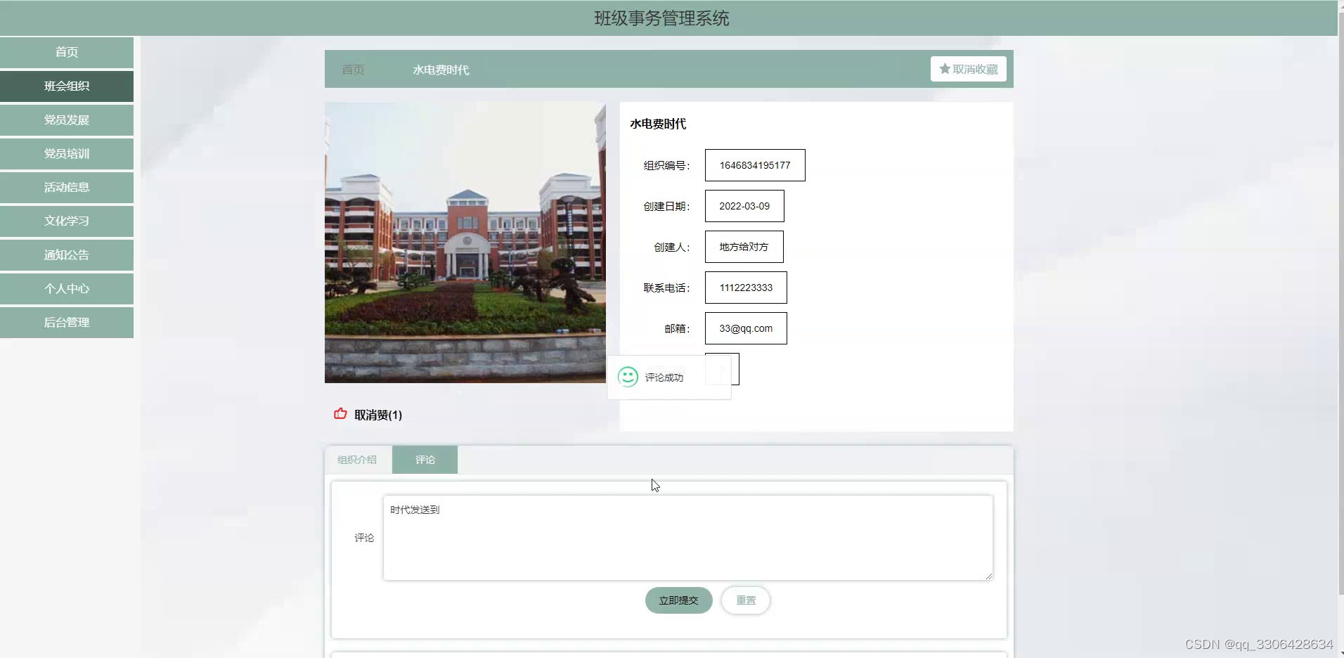This screenshot has height=658, width=1344.
Task: Click the 创建人 value 地方给对方
Action: click(x=744, y=247)
